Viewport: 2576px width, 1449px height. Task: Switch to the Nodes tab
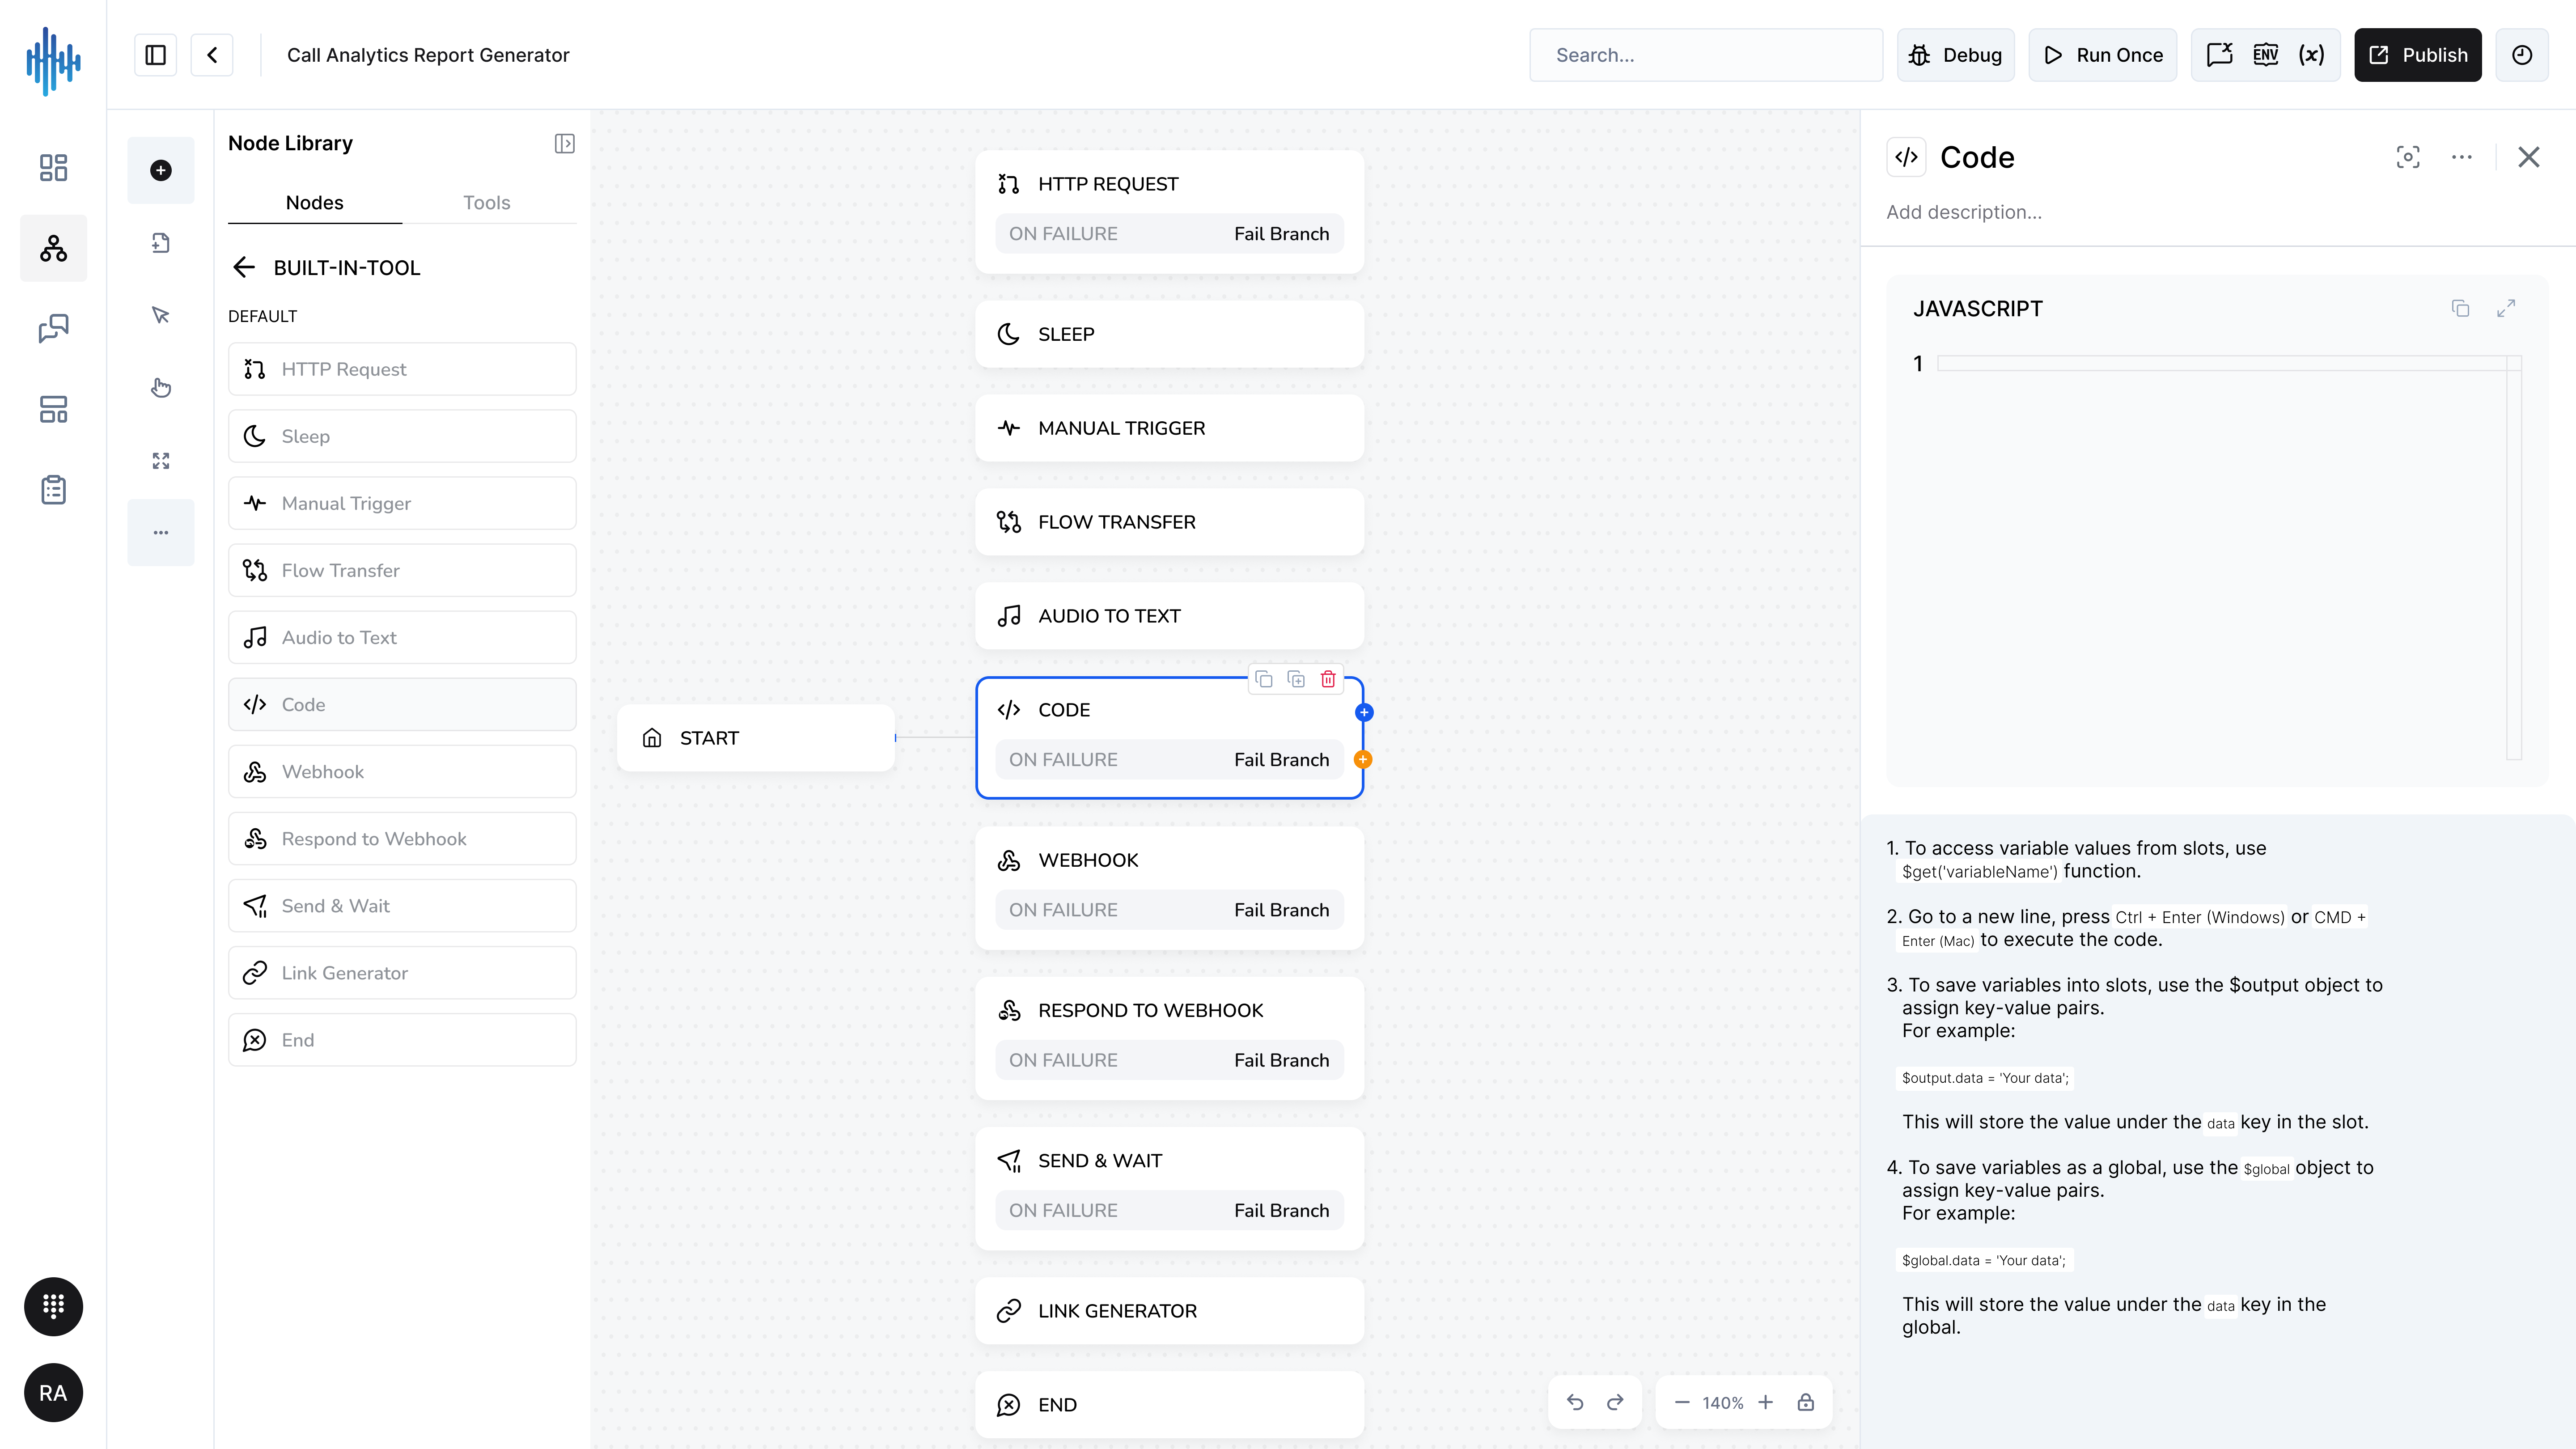point(315,203)
